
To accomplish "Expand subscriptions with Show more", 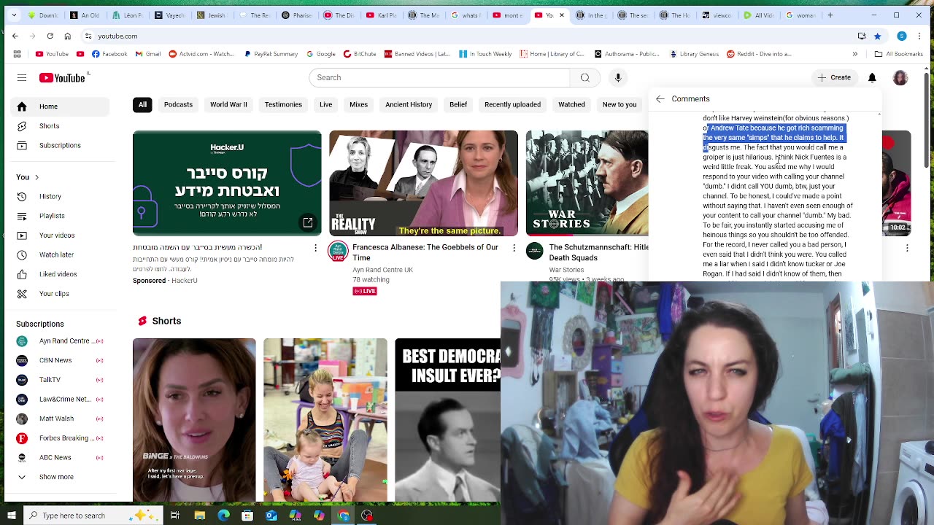I will pos(59,477).
